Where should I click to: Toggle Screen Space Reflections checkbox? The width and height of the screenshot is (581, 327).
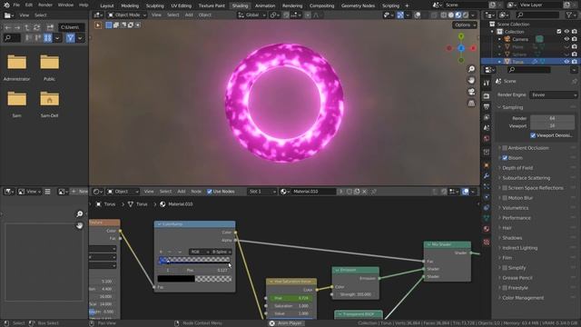coord(505,188)
